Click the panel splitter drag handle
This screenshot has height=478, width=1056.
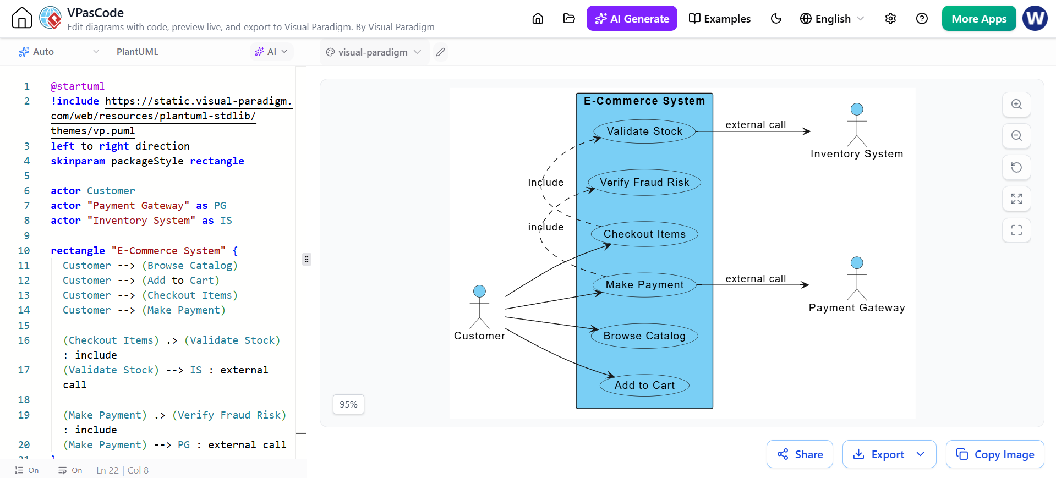(x=307, y=259)
